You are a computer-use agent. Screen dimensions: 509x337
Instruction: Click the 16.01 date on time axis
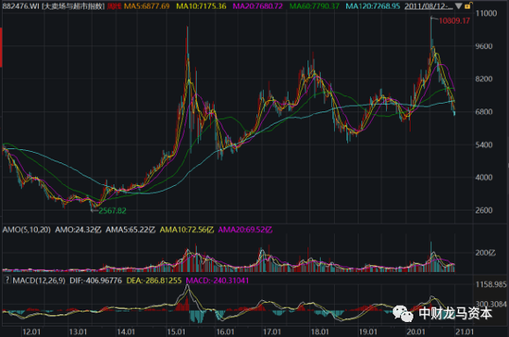click(x=225, y=331)
